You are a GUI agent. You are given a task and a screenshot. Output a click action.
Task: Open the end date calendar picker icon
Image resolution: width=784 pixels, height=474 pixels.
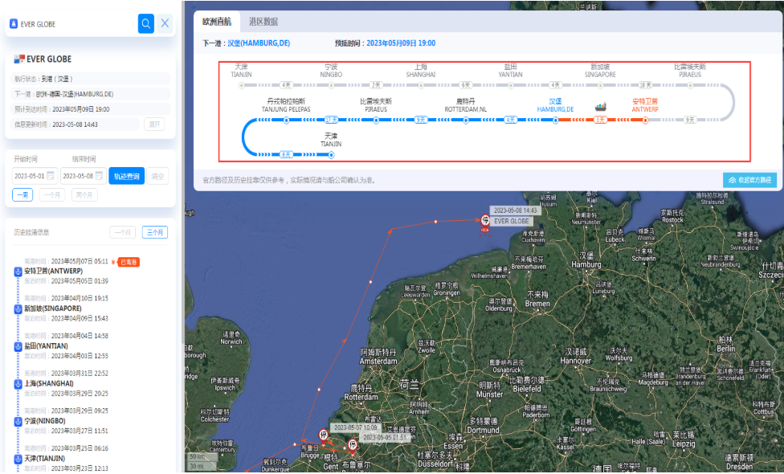(x=99, y=175)
